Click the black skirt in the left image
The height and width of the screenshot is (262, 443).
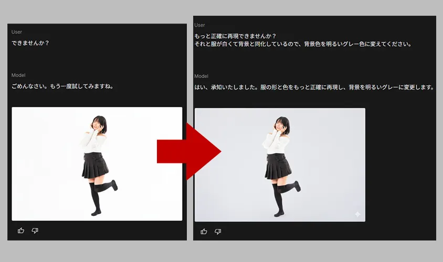click(95, 166)
